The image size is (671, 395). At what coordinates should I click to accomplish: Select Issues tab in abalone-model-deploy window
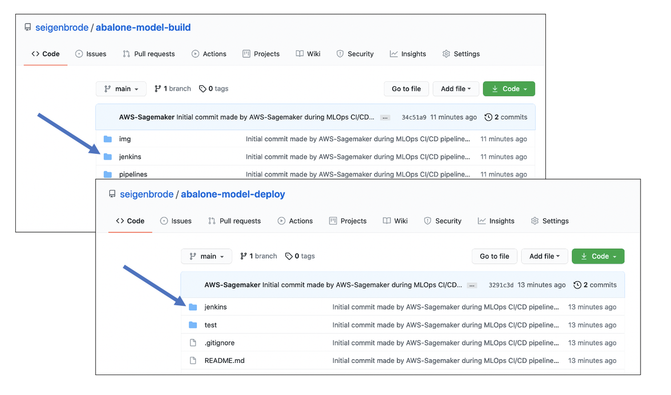point(176,221)
